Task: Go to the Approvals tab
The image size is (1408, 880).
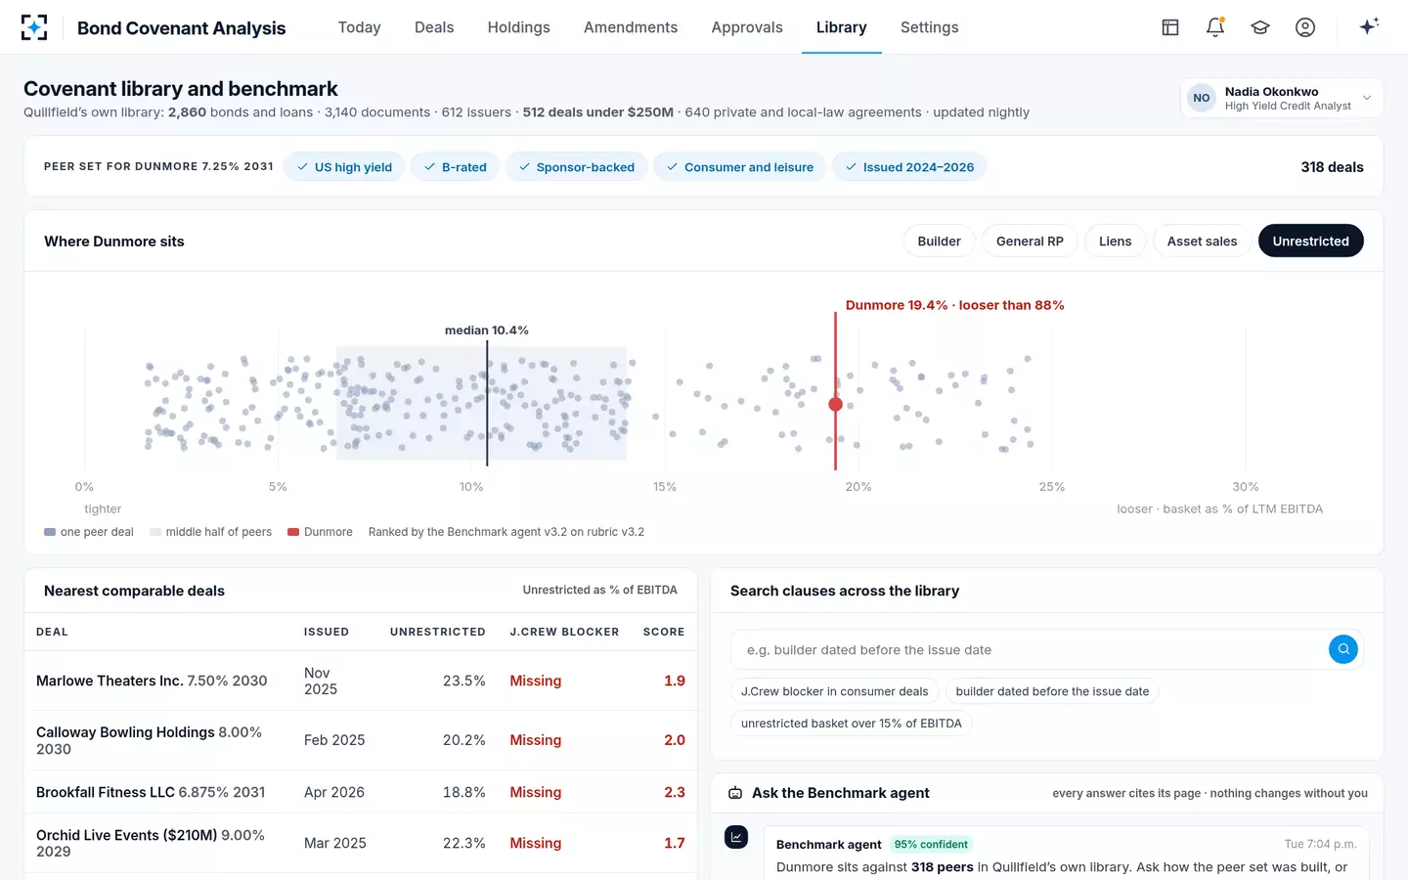Action: (747, 27)
